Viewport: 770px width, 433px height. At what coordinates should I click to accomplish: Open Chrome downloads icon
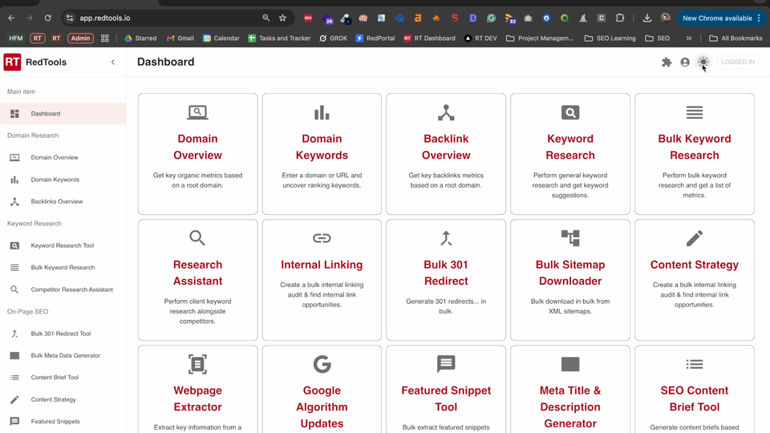coord(646,18)
